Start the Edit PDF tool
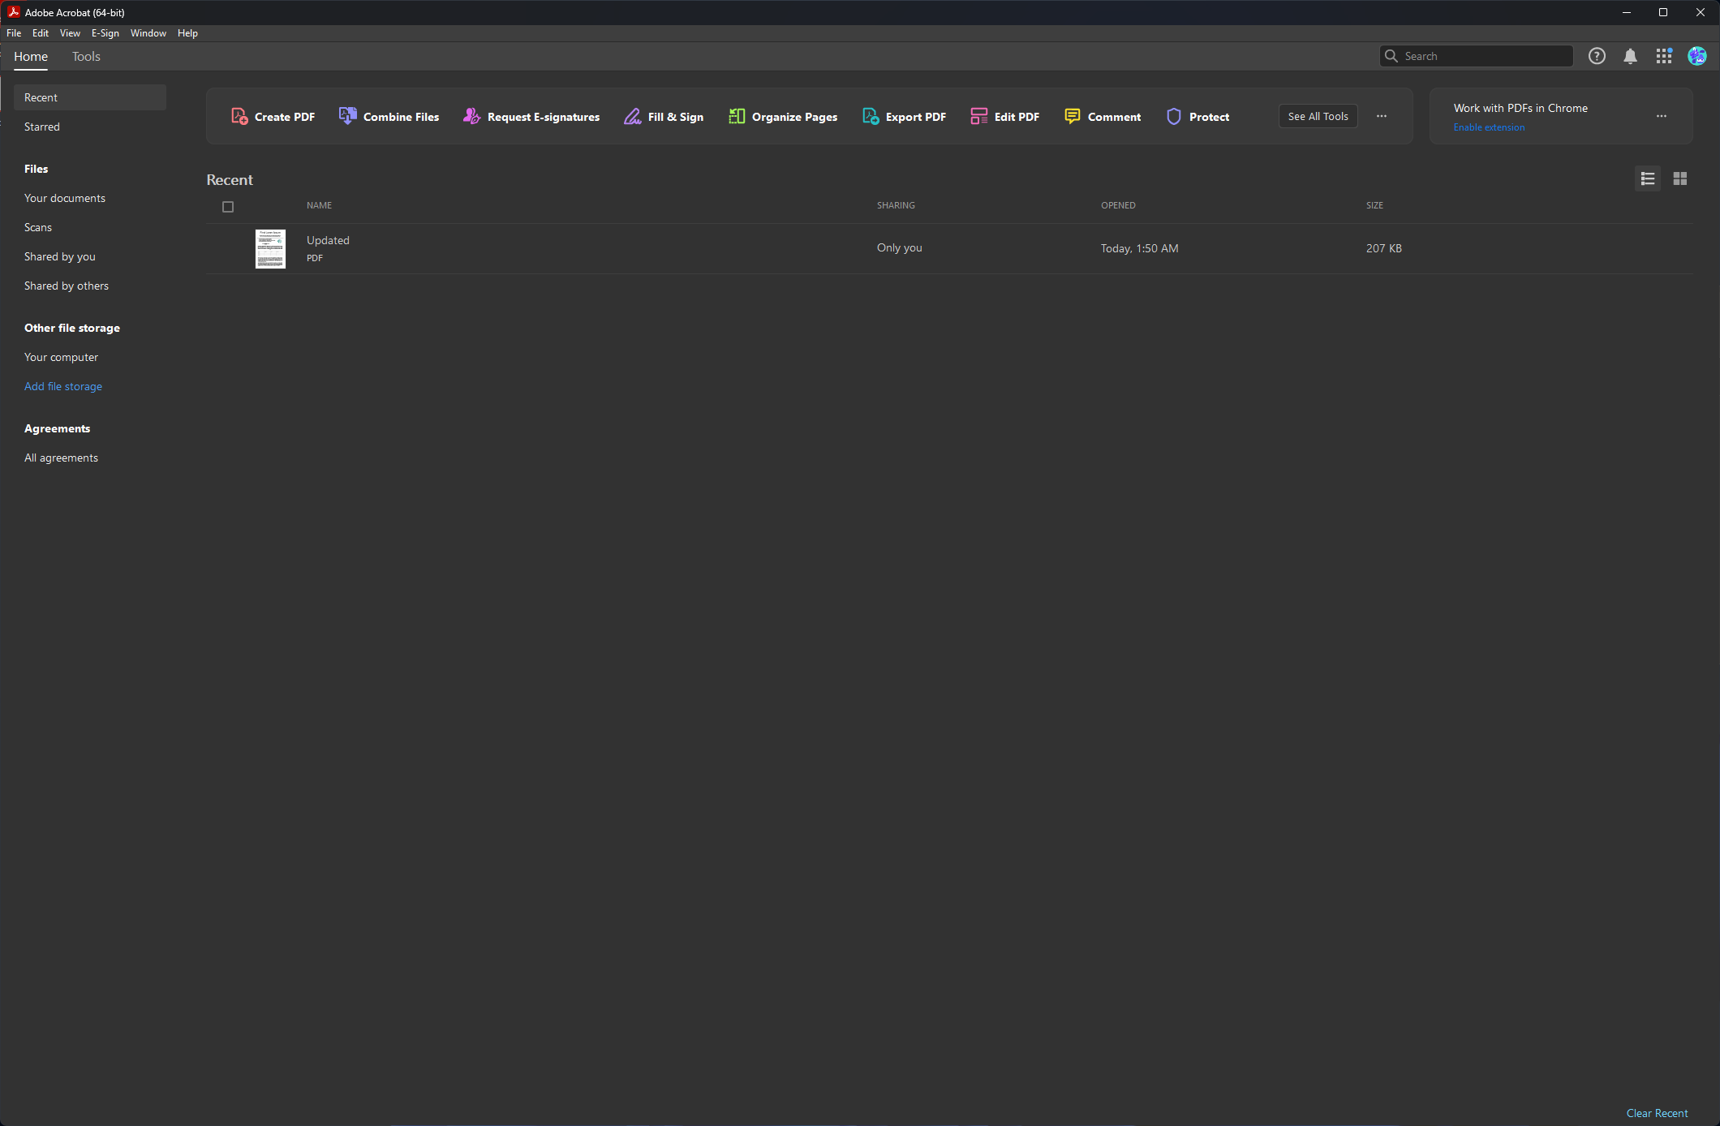 1004,117
